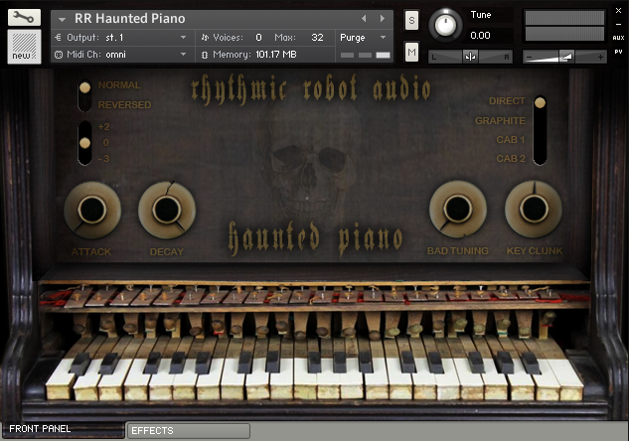The height and width of the screenshot is (441, 629).
Task: Click the Max voices value 32
Action: [x=317, y=38]
